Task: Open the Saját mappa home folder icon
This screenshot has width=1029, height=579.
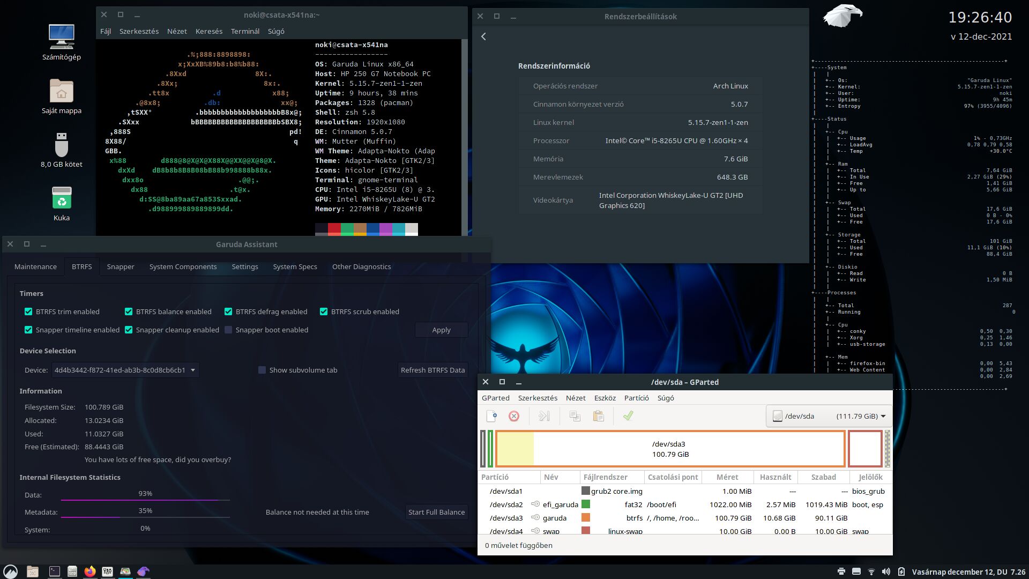Action: (62, 96)
